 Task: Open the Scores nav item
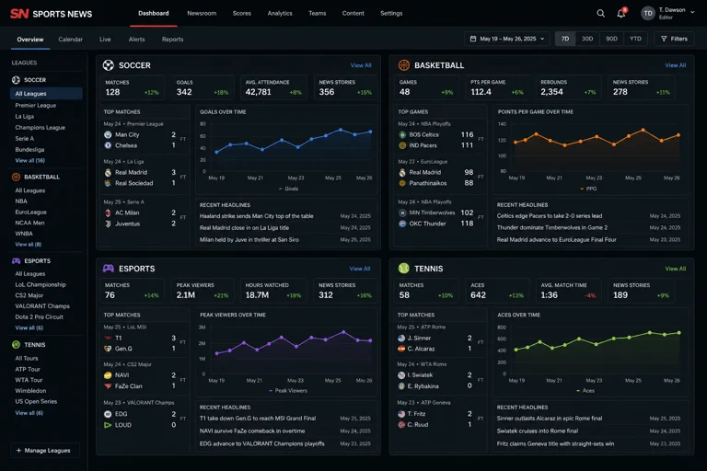click(242, 14)
